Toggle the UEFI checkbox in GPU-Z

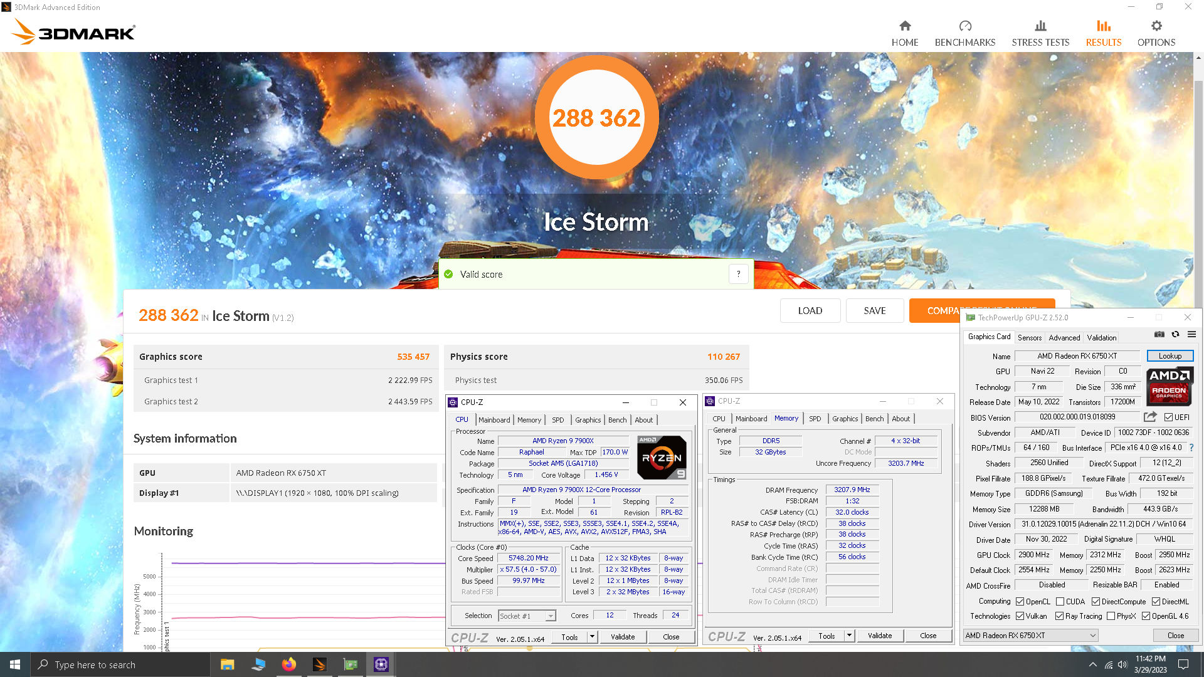(1169, 417)
